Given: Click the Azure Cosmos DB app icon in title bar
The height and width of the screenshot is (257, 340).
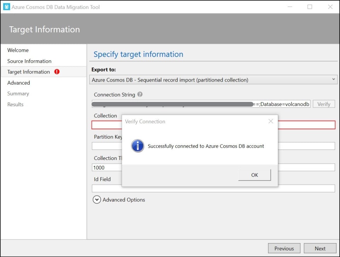Looking at the screenshot, I should click(7, 7).
